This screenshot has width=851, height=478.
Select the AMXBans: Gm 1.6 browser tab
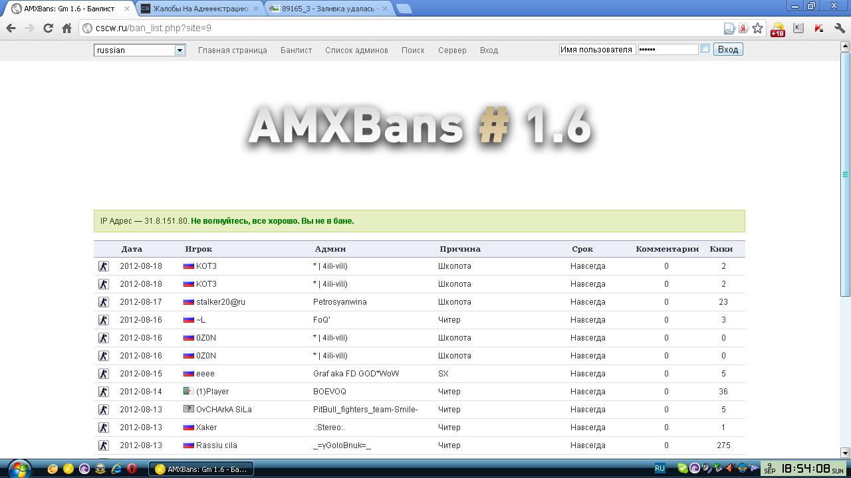[x=70, y=9]
